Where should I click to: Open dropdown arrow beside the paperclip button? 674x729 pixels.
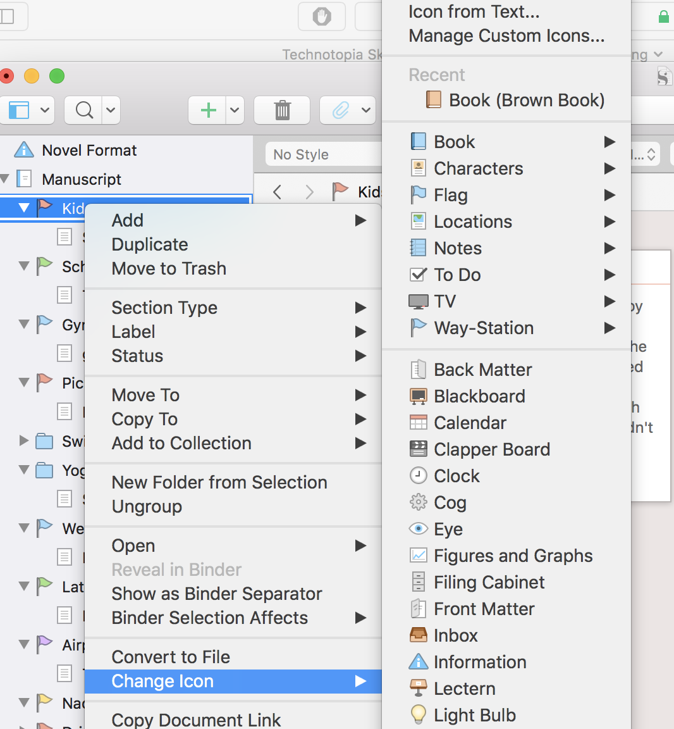366,110
